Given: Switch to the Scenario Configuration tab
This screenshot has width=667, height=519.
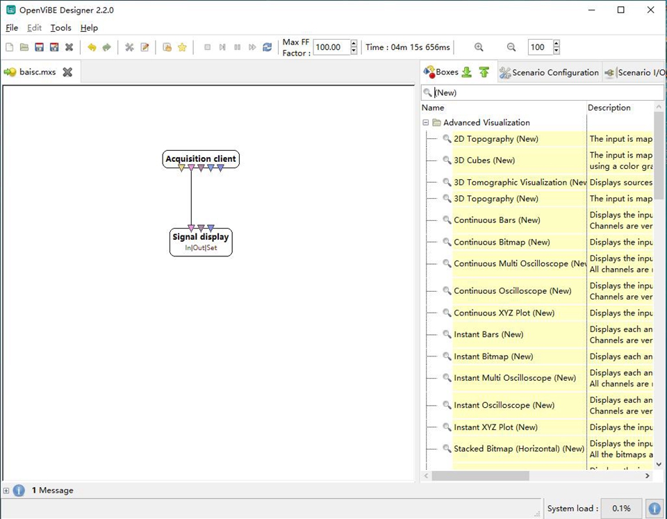Looking at the screenshot, I should [549, 72].
